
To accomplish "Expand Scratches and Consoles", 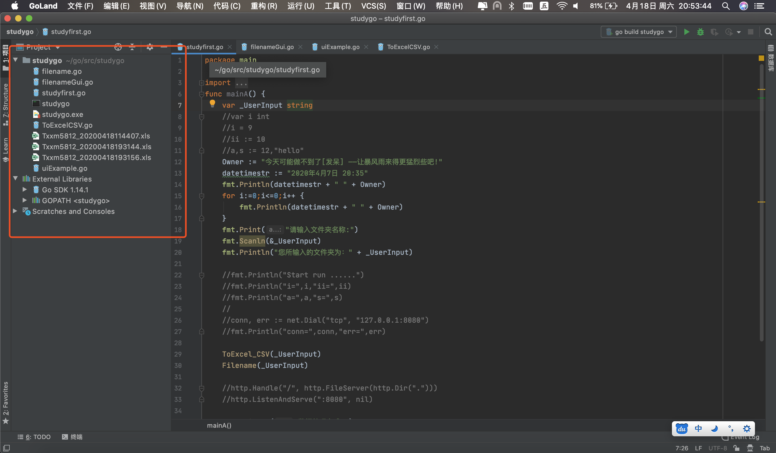I will (15, 211).
